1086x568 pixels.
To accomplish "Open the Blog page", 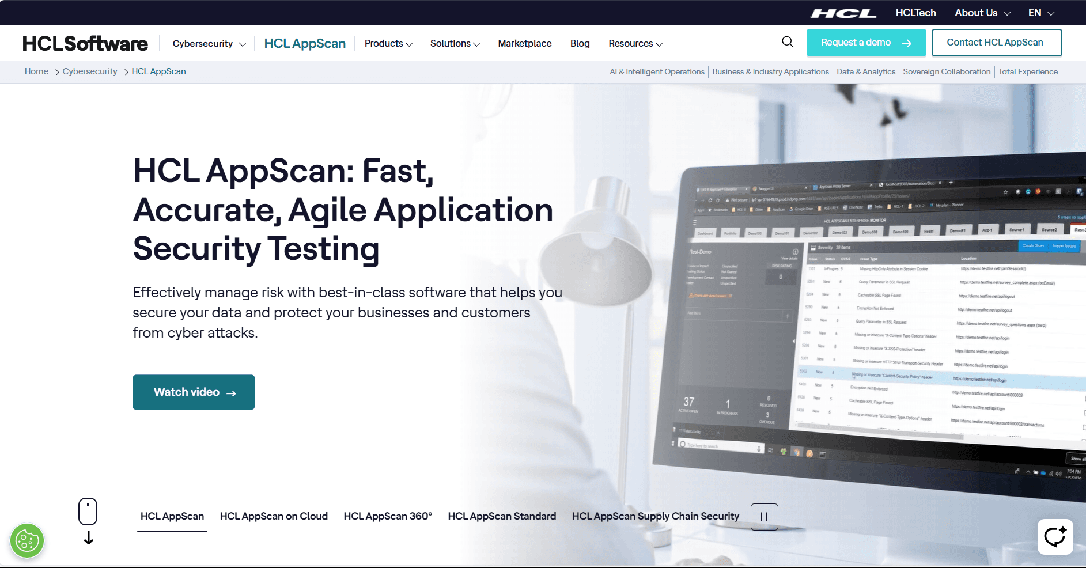I will [x=580, y=44].
